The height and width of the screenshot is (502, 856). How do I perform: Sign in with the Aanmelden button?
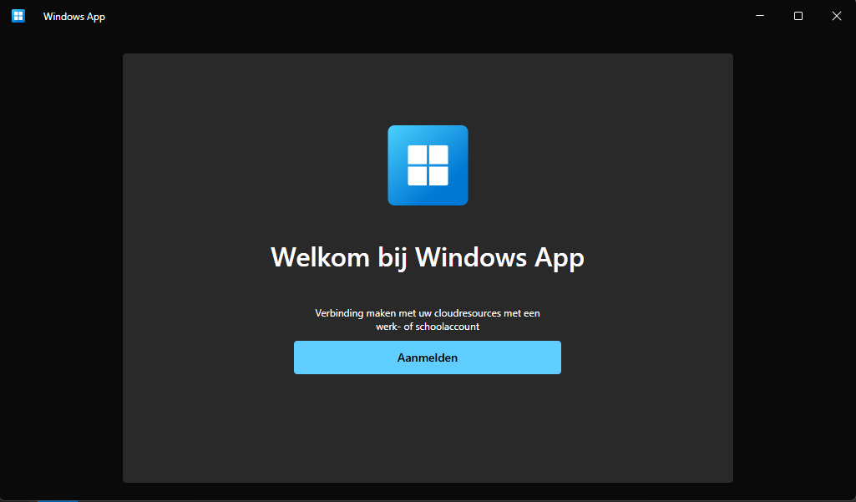coord(428,357)
